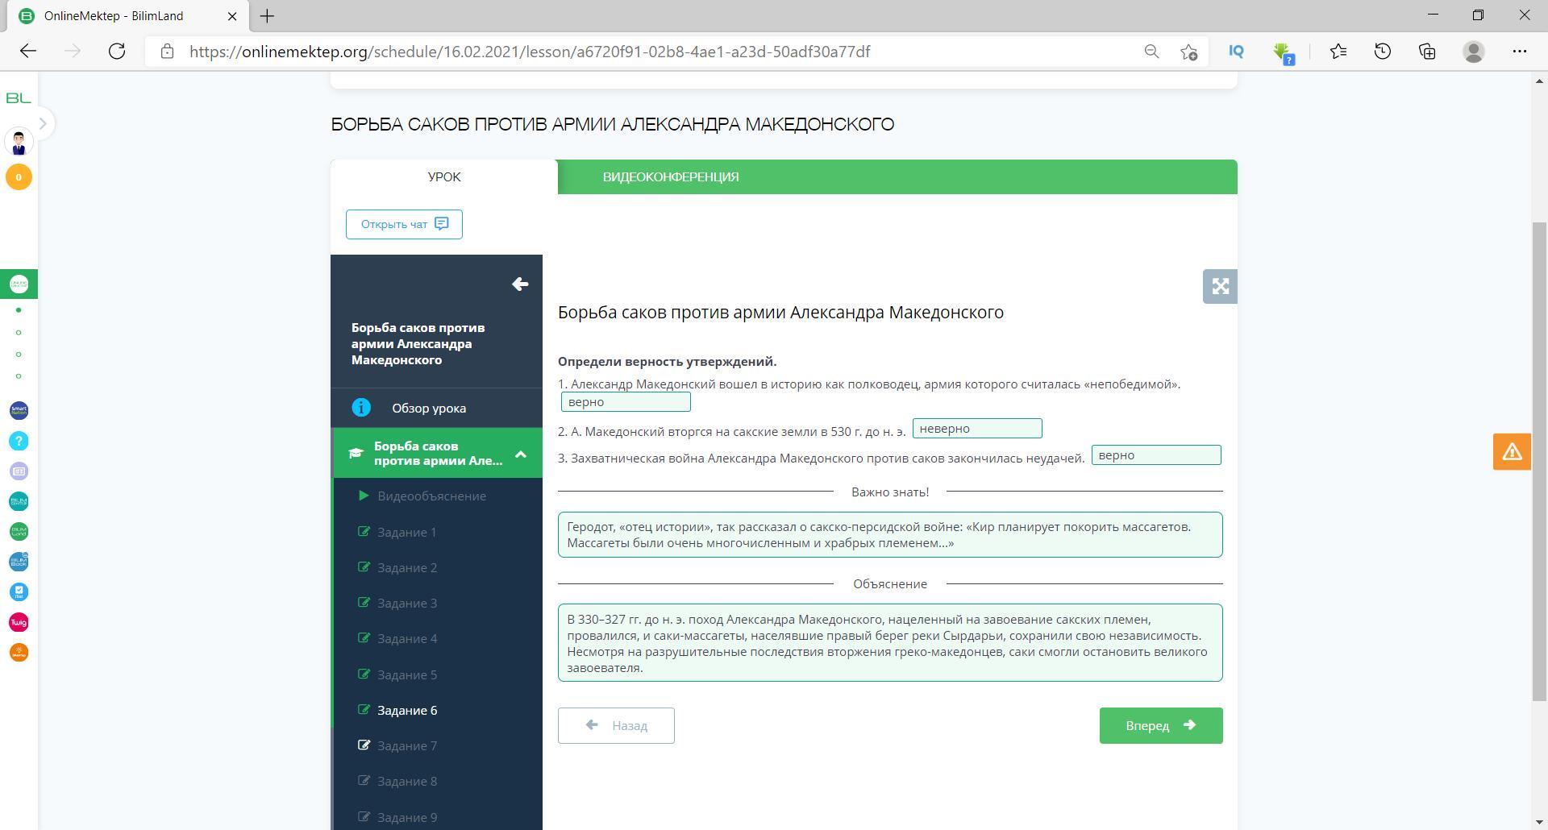Collapse the Борьба саков против армии section
1548x830 pixels.
437,453
